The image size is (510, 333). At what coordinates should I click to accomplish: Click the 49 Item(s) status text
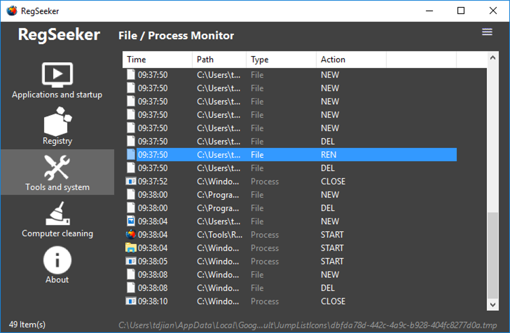pos(27,324)
